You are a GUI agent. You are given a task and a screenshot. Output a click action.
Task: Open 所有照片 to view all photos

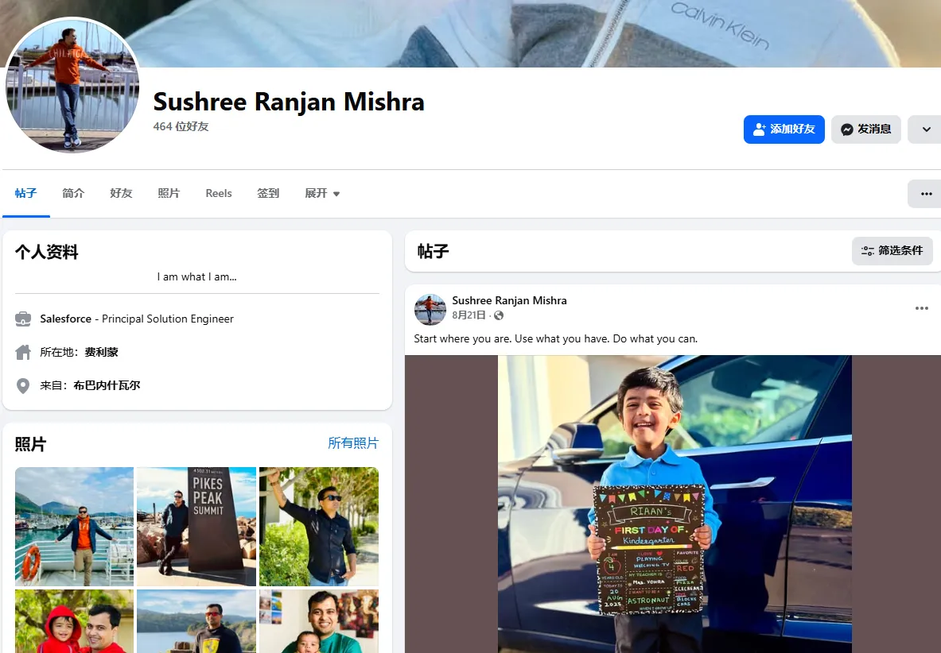(353, 442)
